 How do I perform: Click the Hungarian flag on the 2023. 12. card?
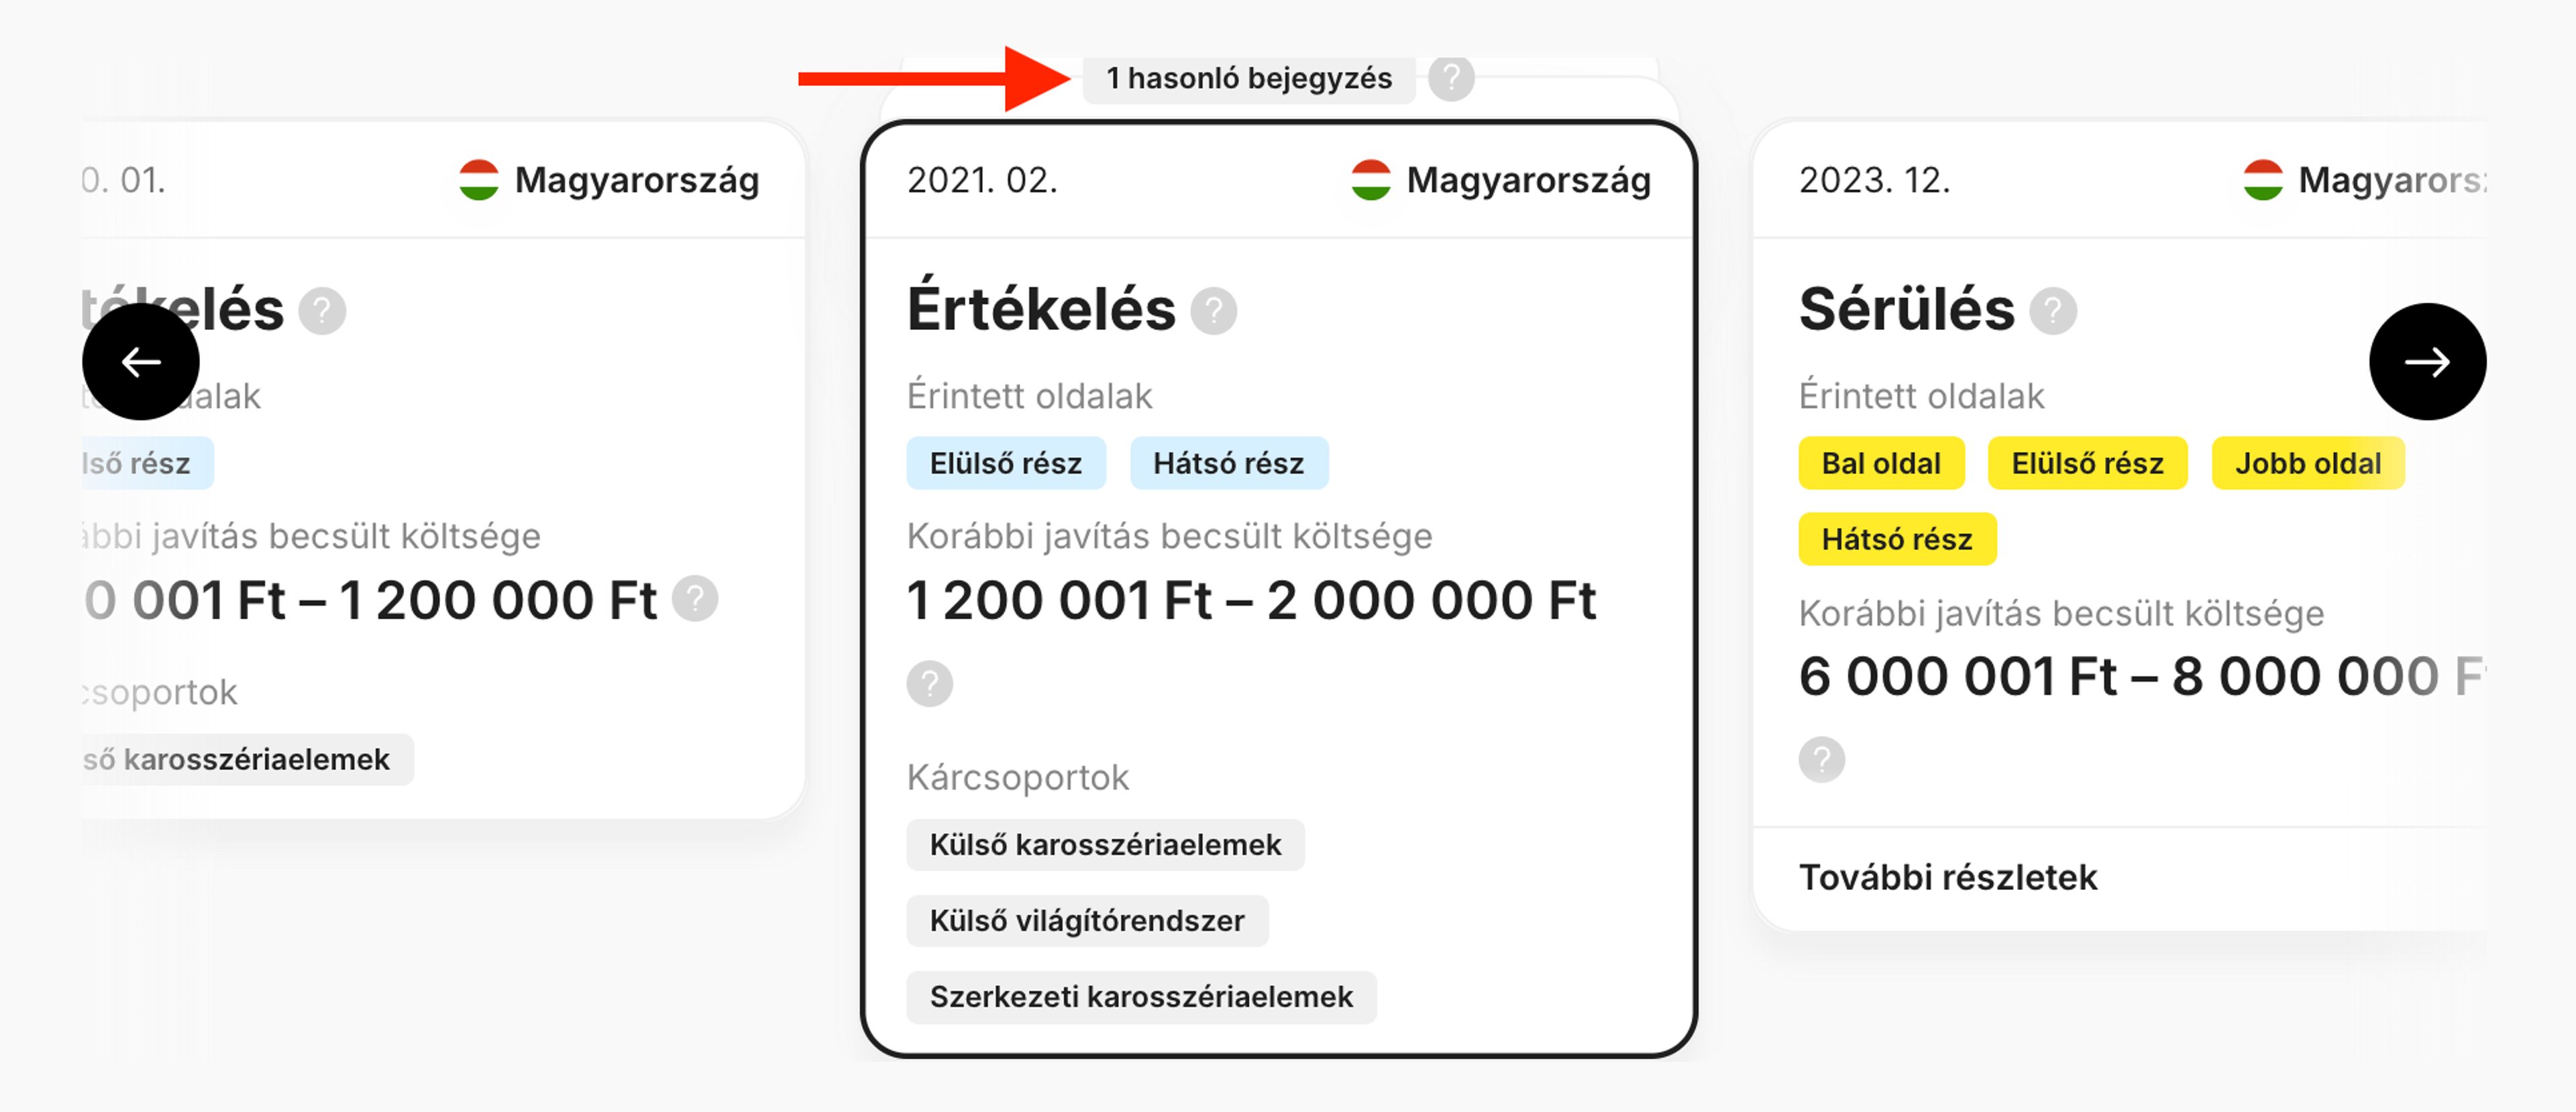pyautogui.click(x=2263, y=180)
